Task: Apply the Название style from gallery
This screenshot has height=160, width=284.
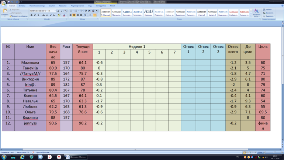Action: pyautogui.click(x=148, y=13)
